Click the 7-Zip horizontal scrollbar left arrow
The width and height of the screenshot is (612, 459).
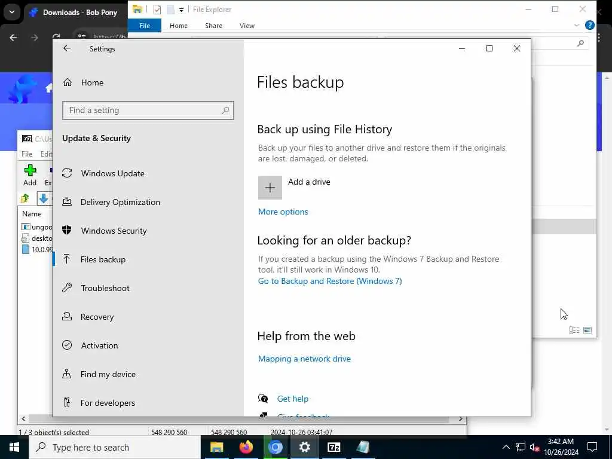click(x=23, y=419)
